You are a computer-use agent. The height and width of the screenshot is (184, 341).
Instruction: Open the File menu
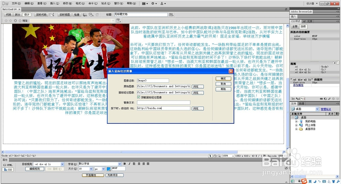pyautogui.click(x=16, y=3)
